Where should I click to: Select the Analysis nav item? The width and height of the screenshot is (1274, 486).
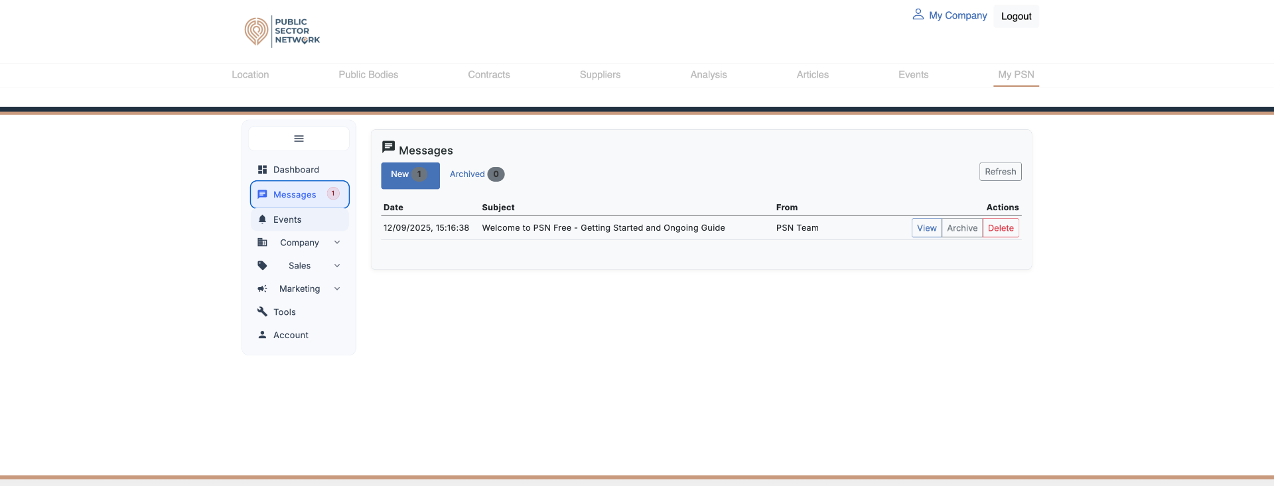(709, 75)
